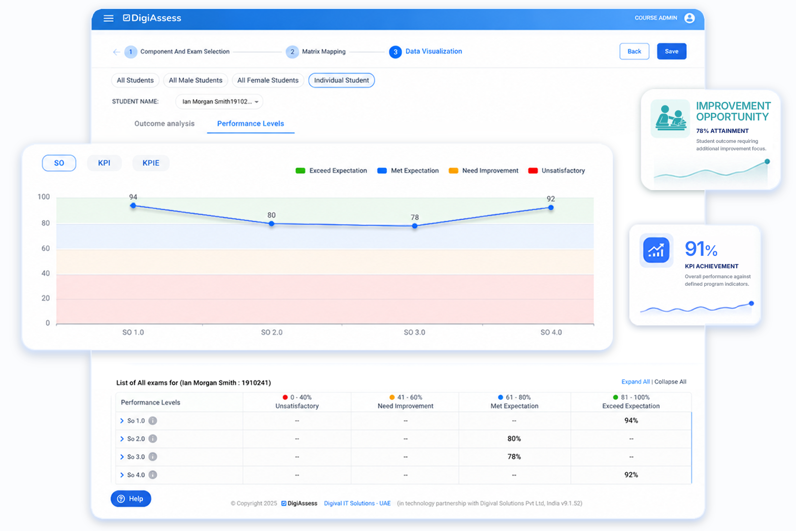Click the SO 3.0 data point at 78
Image resolution: width=796 pixels, height=531 pixels.
coord(415,226)
